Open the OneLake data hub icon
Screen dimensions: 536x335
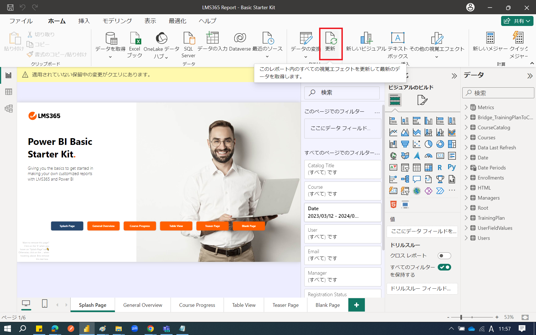tap(161, 39)
